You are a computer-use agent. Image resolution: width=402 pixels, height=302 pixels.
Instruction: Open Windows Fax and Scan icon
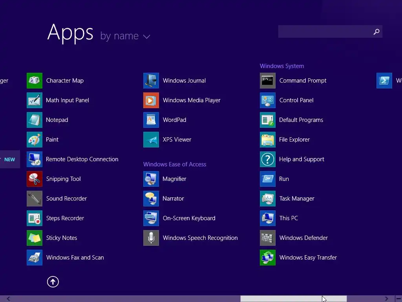35,257
